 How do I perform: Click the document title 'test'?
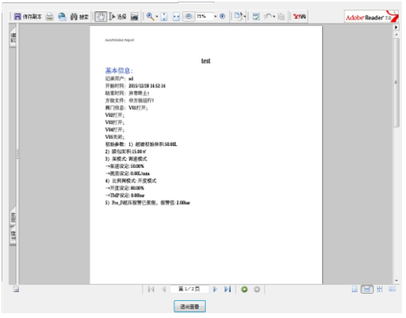tap(206, 61)
